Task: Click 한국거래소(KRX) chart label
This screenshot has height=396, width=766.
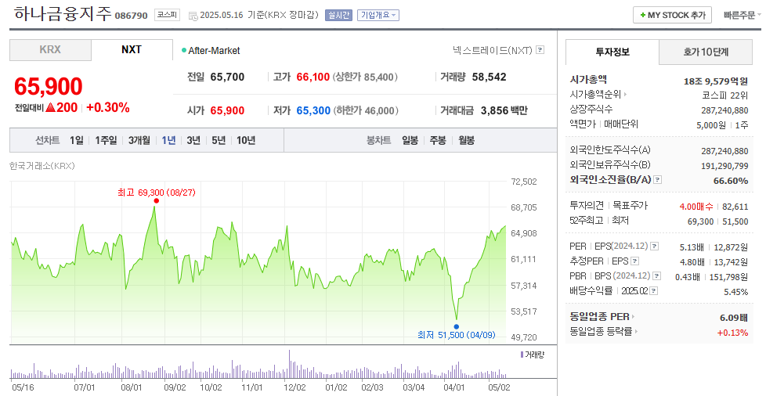Action: (x=42, y=166)
